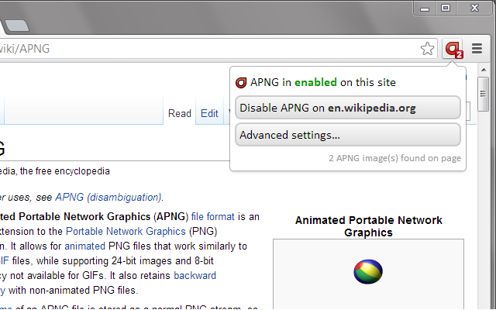Click the scrollbar up arrow
The height and width of the screenshot is (310, 496).
[x=484, y=70]
